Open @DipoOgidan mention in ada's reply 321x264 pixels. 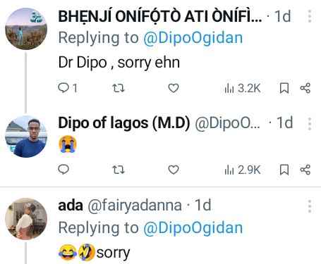(x=193, y=228)
